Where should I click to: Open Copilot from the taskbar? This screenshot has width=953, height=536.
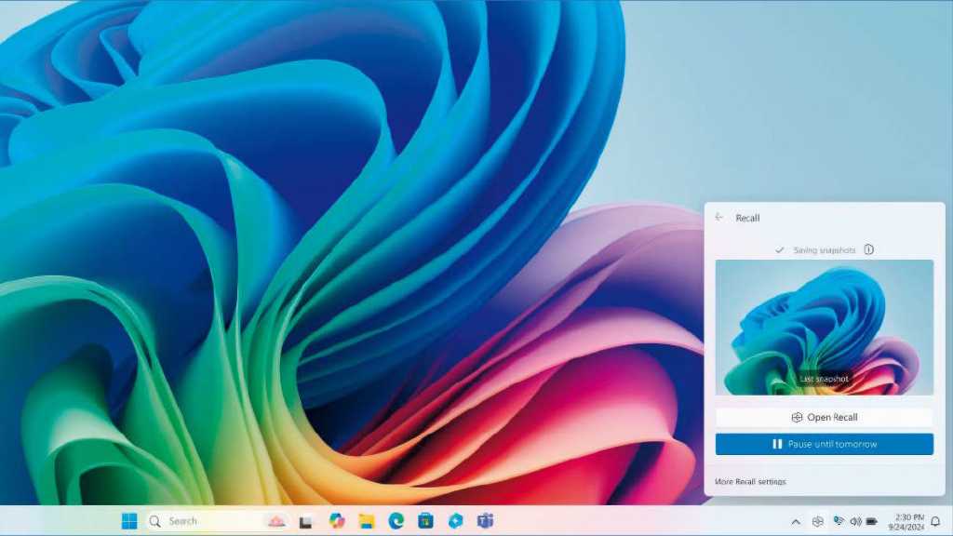click(x=456, y=522)
